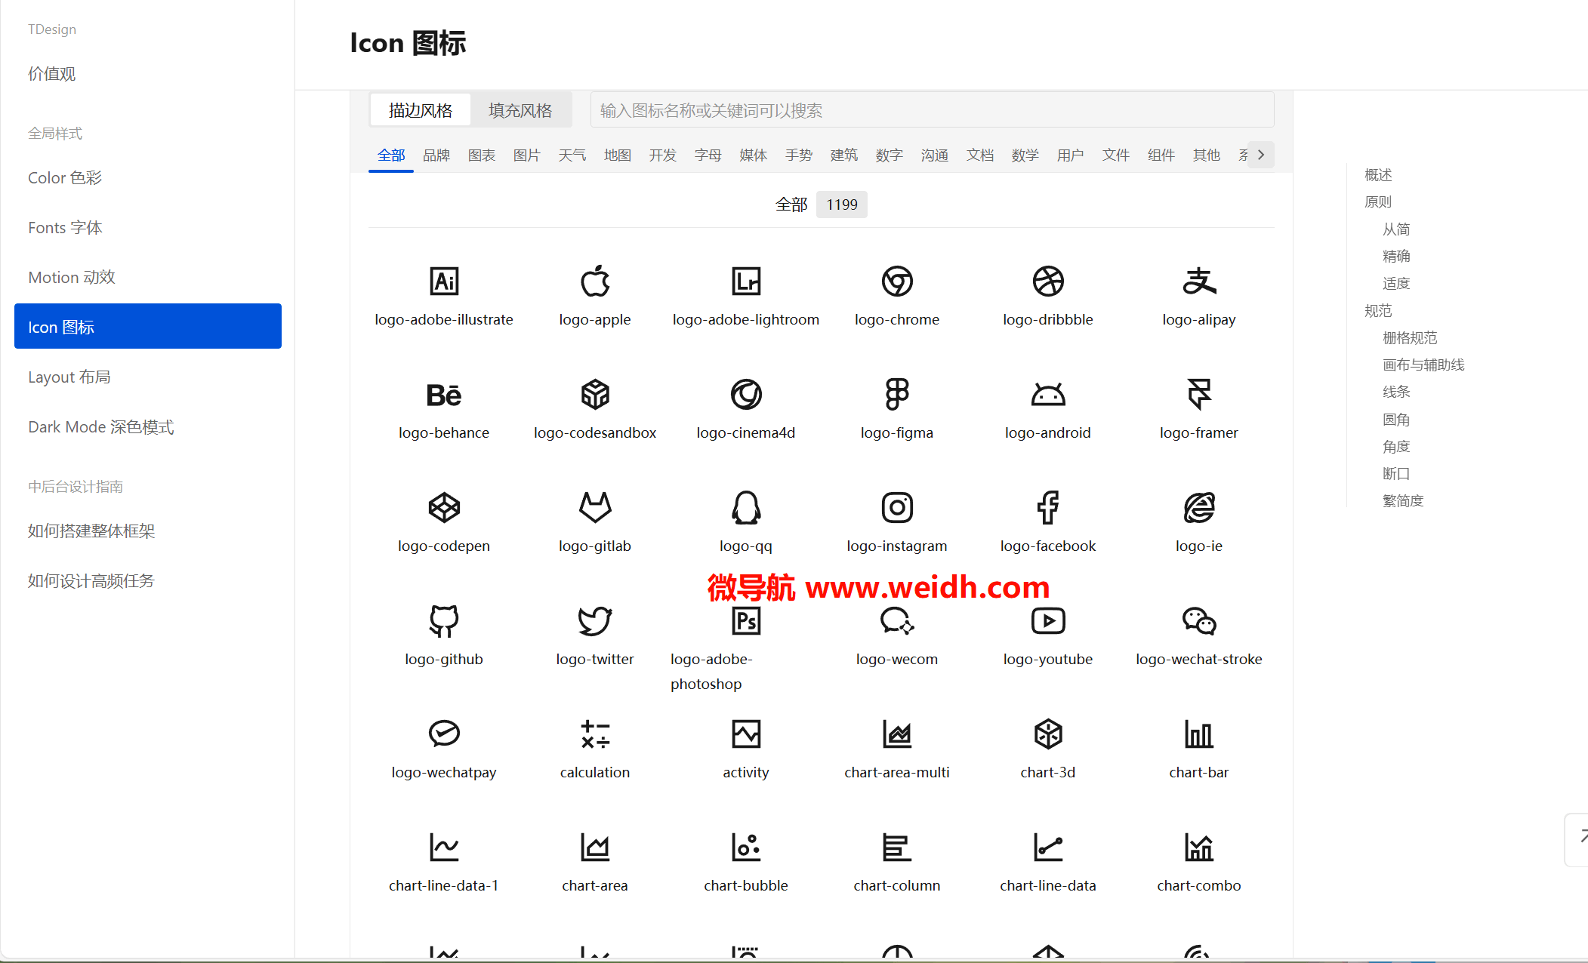
Task: Click the logo-adobe-photoshop icon
Action: click(x=746, y=621)
